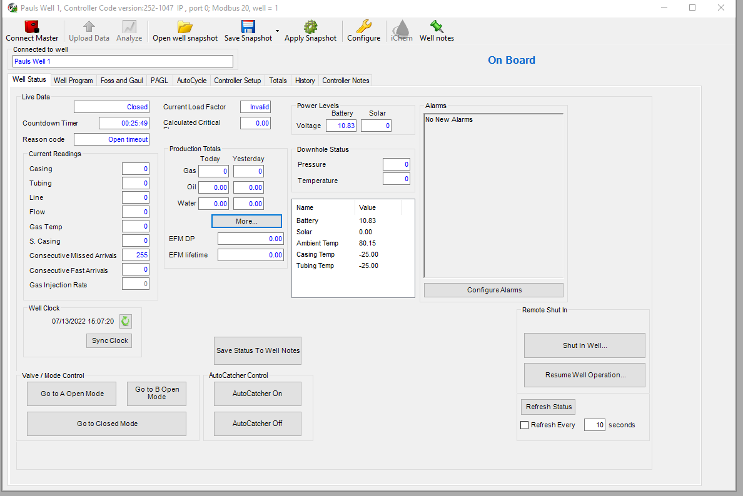This screenshot has width=743, height=496.
Task: Select the Casing Temp row
Action: 353,255
